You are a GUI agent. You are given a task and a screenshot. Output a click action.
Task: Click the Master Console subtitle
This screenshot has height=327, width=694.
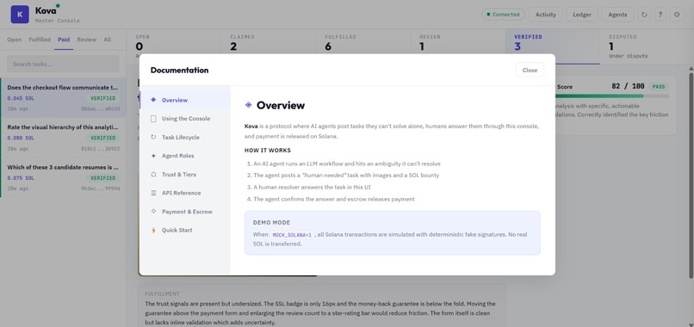coord(58,21)
